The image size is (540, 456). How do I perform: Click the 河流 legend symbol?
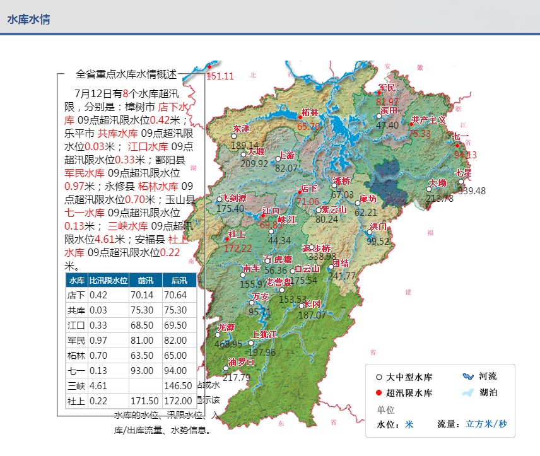click(467, 377)
